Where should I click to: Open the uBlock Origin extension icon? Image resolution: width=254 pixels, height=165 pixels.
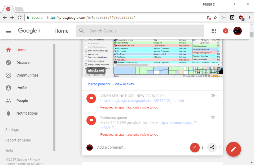241,17
